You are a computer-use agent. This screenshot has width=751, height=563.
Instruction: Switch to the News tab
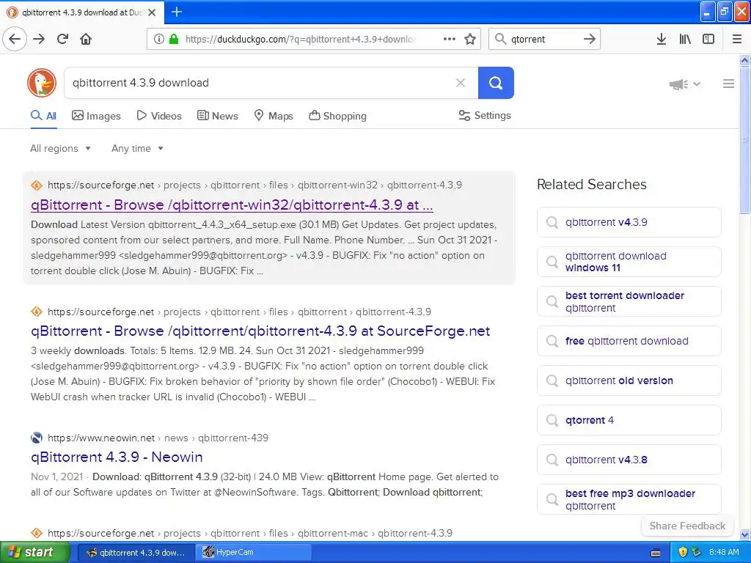click(x=217, y=116)
